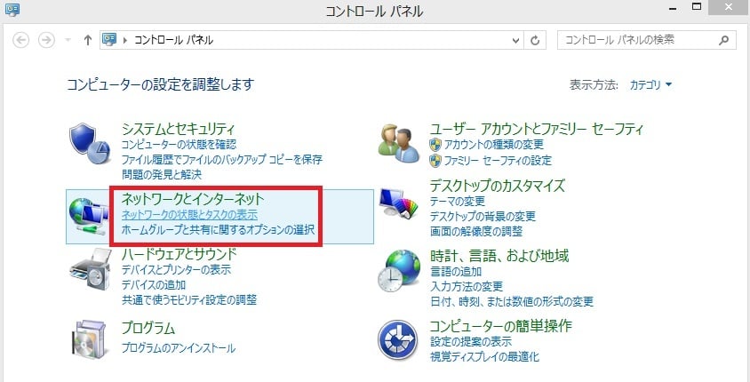
Task: Click コンピューターの状態を確認 link
Action: 179,145
